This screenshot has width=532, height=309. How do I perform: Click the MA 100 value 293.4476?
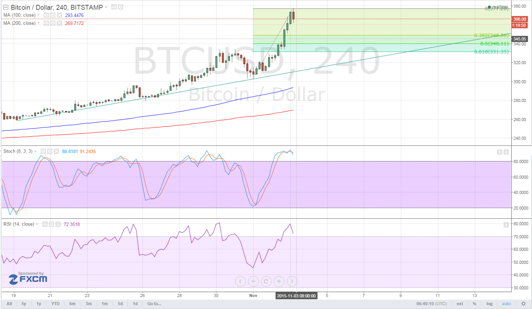(x=74, y=15)
